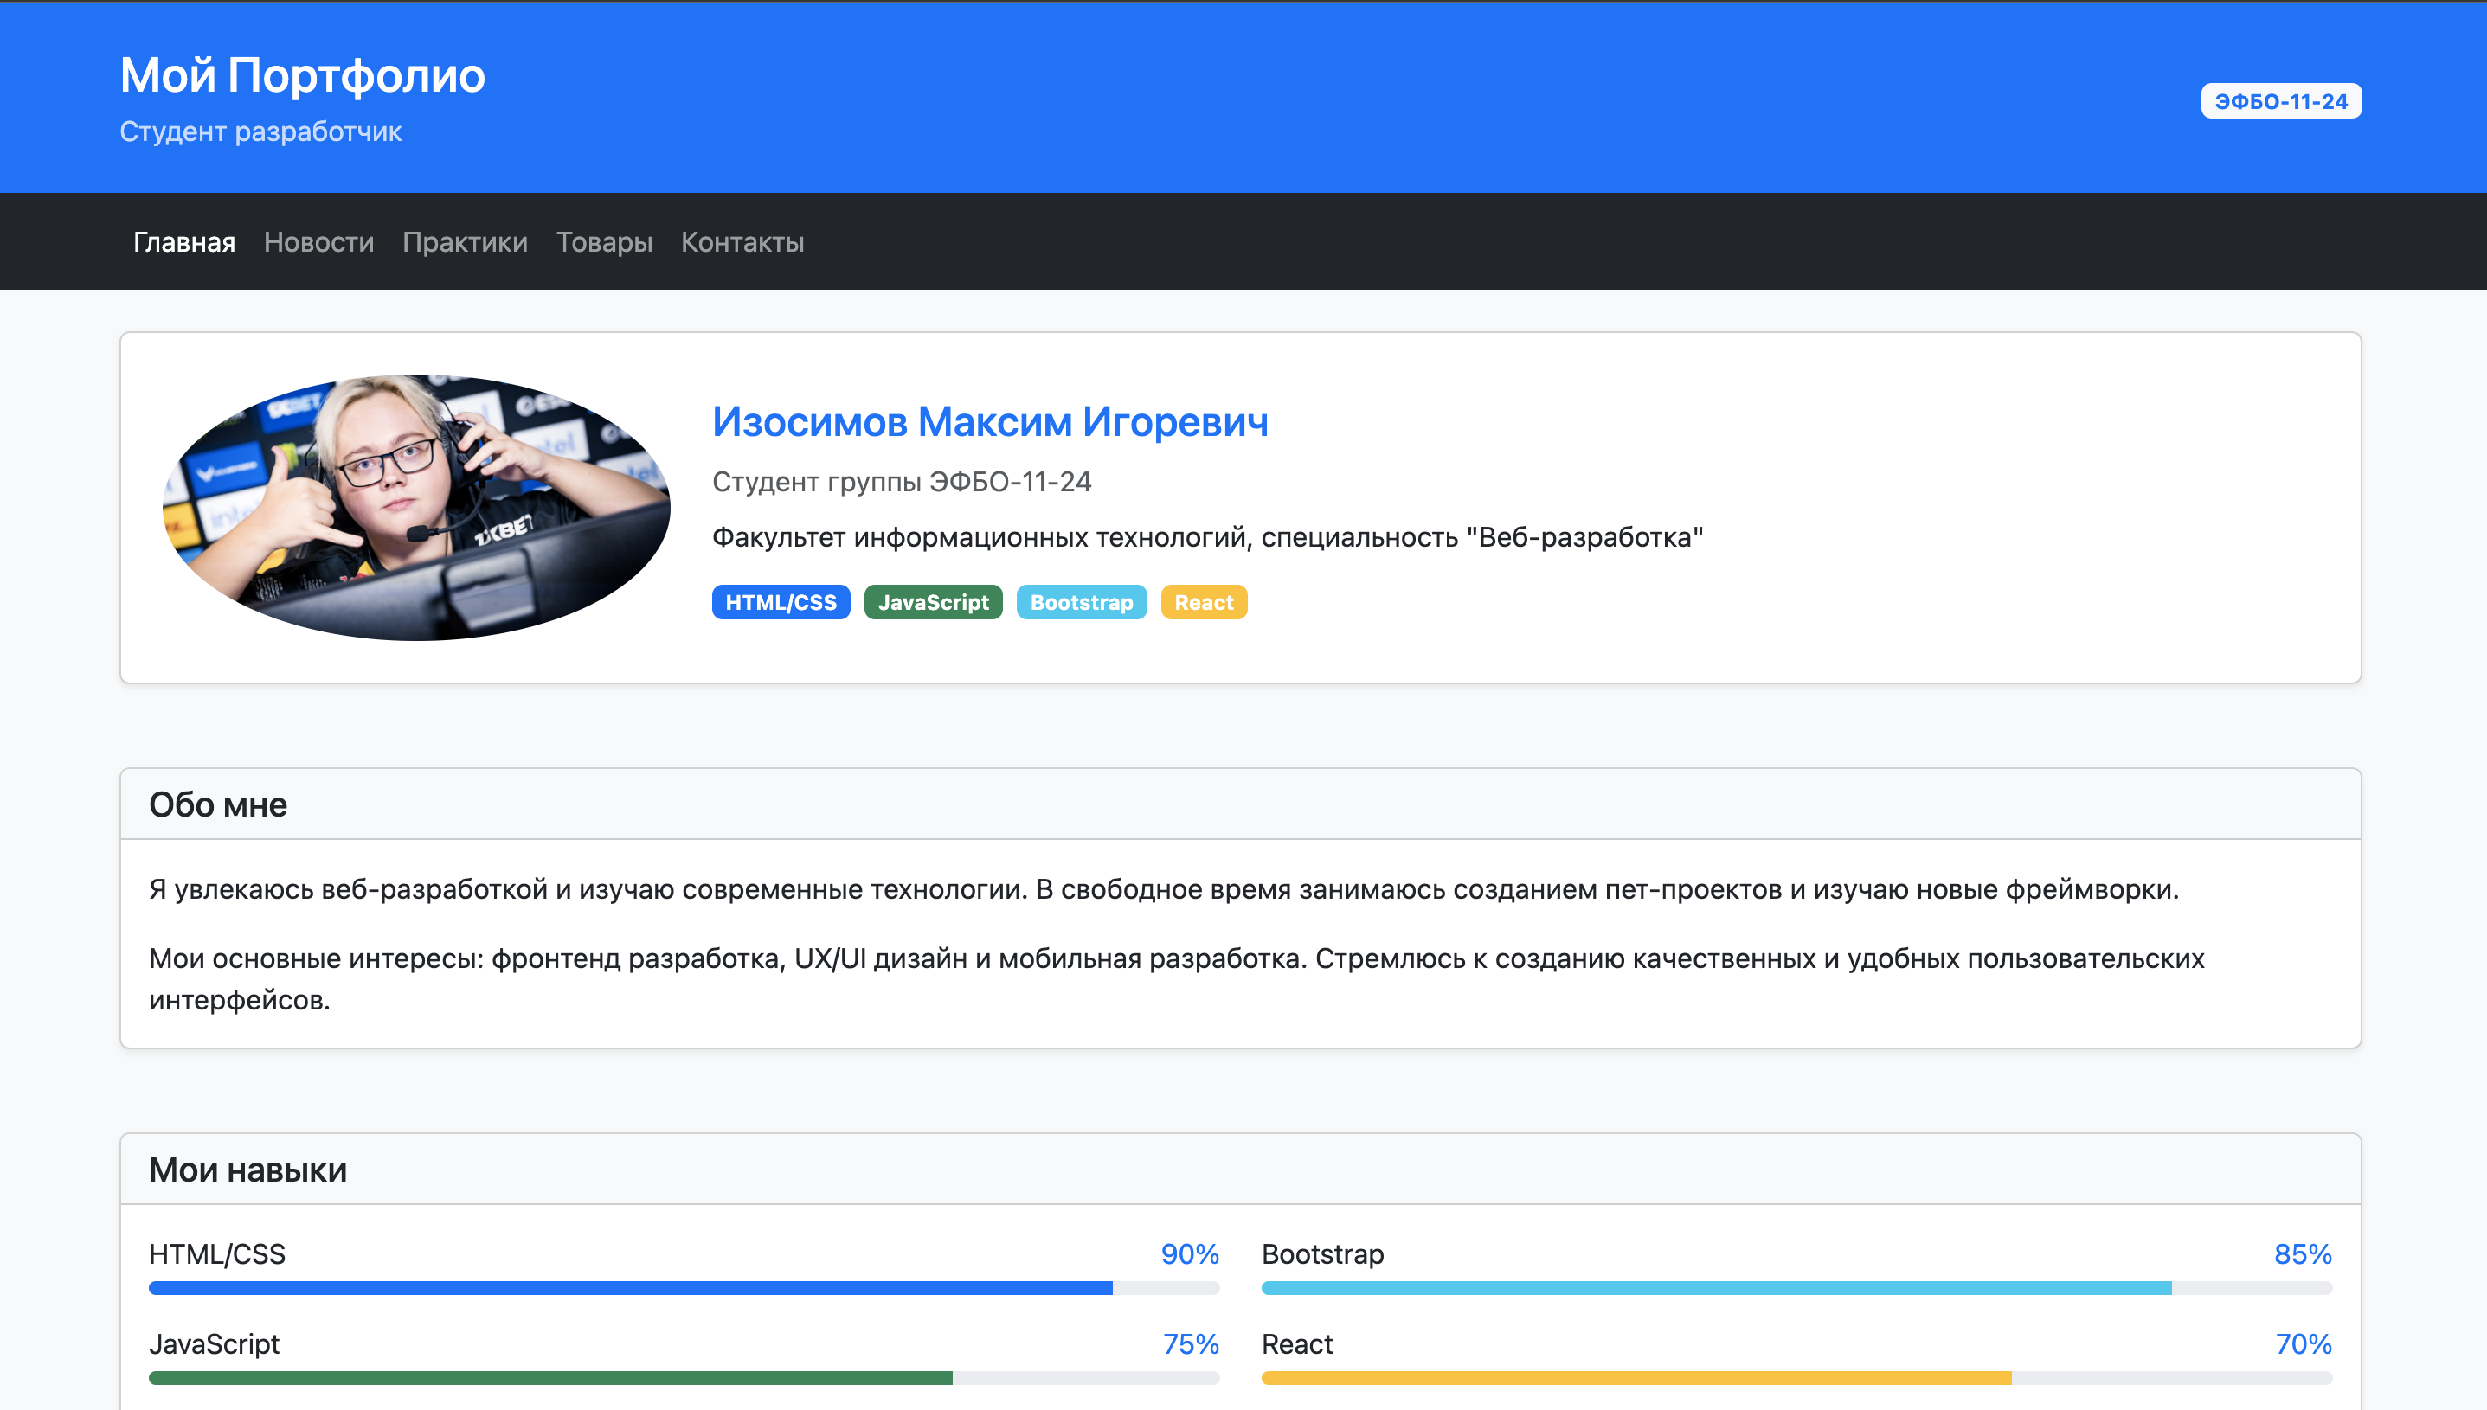Select the Главная navigation item
Screen dimensions: 2487x1410
pyautogui.click(x=184, y=242)
